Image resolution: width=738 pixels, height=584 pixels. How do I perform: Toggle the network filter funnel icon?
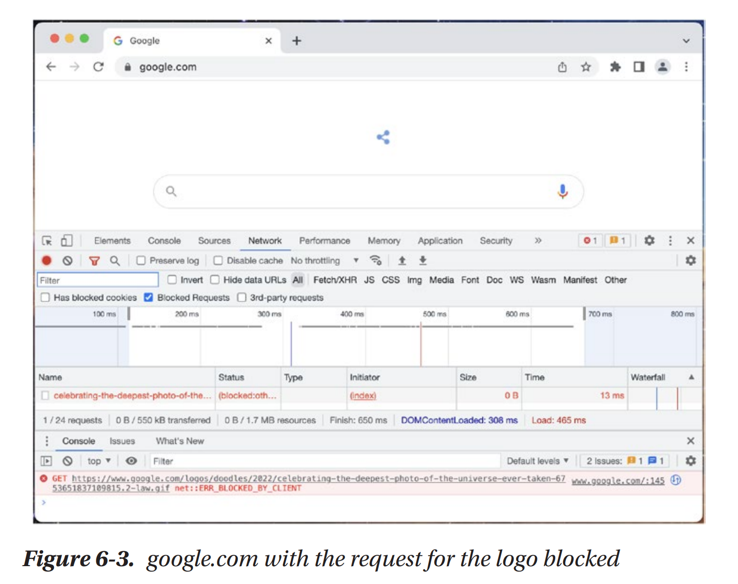pyautogui.click(x=94, y=260)
